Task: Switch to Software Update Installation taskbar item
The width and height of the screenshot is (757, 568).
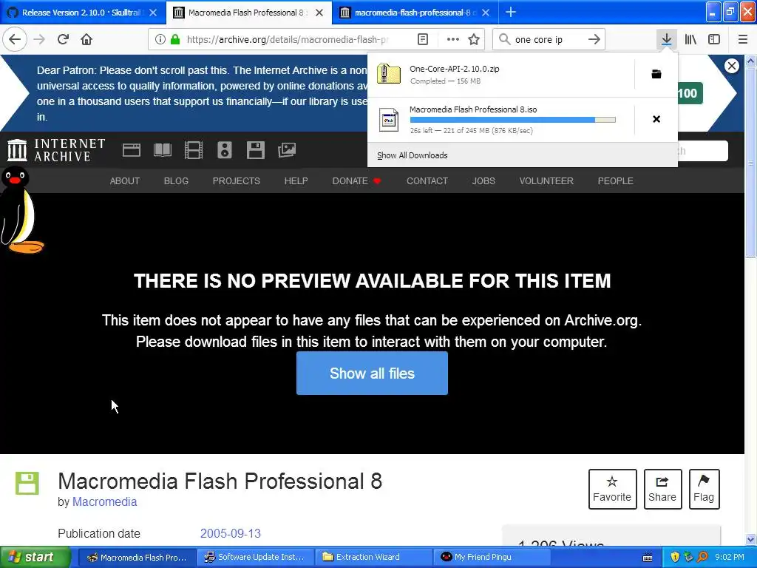Action: [x=255, y=558]
